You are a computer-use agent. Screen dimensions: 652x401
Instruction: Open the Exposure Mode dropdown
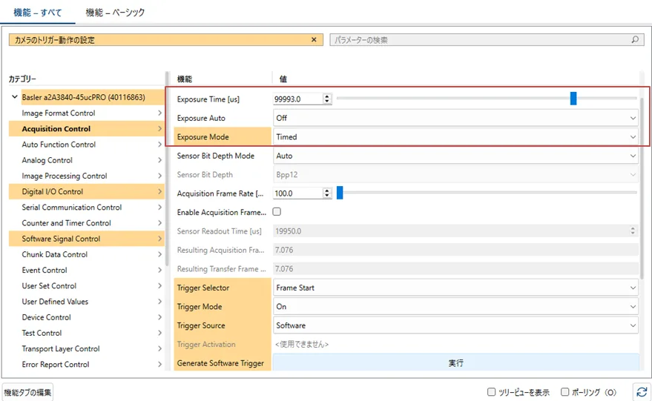coord(455,136)
